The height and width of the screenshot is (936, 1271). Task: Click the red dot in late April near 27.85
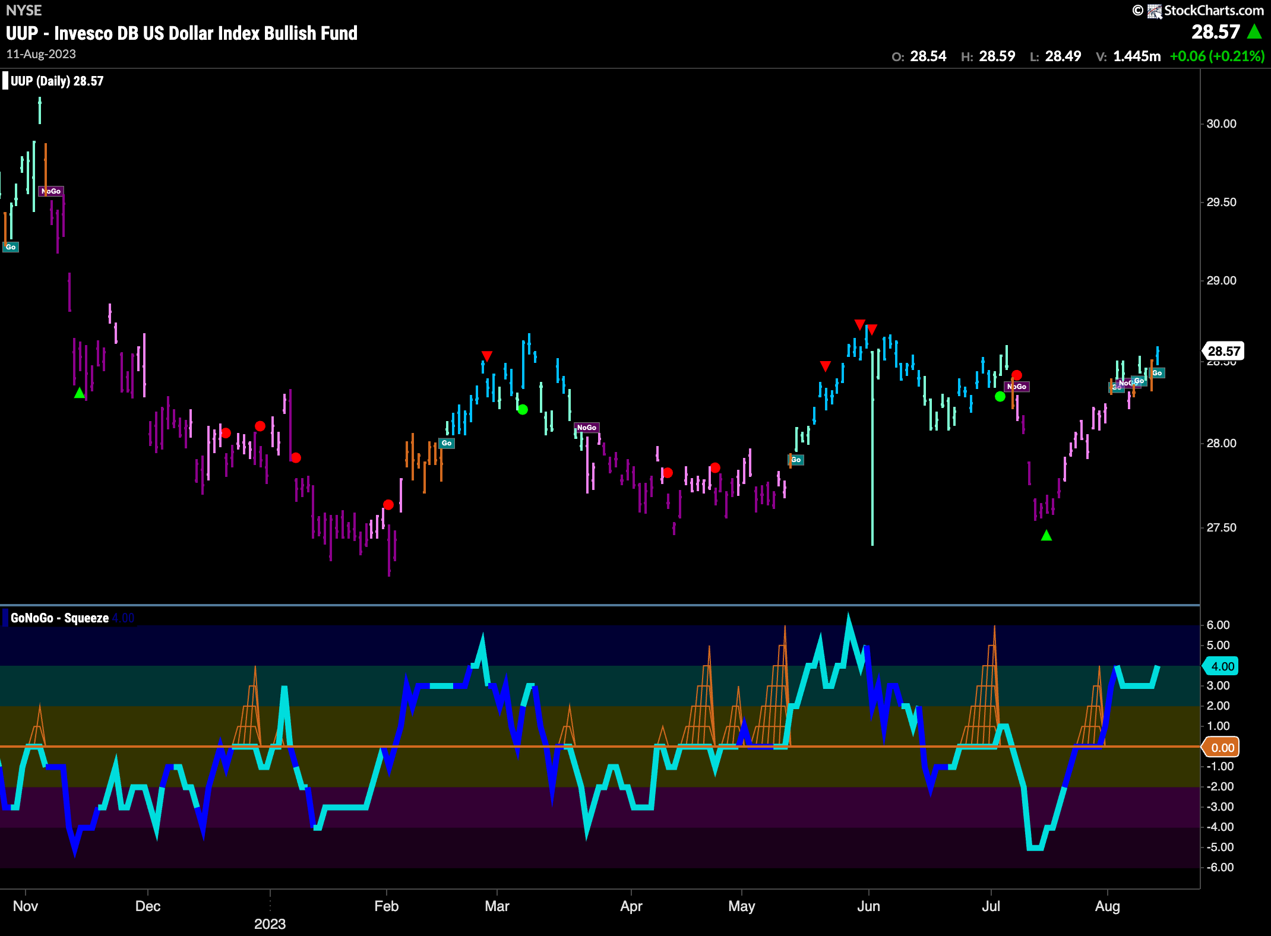tap(715, 467)
